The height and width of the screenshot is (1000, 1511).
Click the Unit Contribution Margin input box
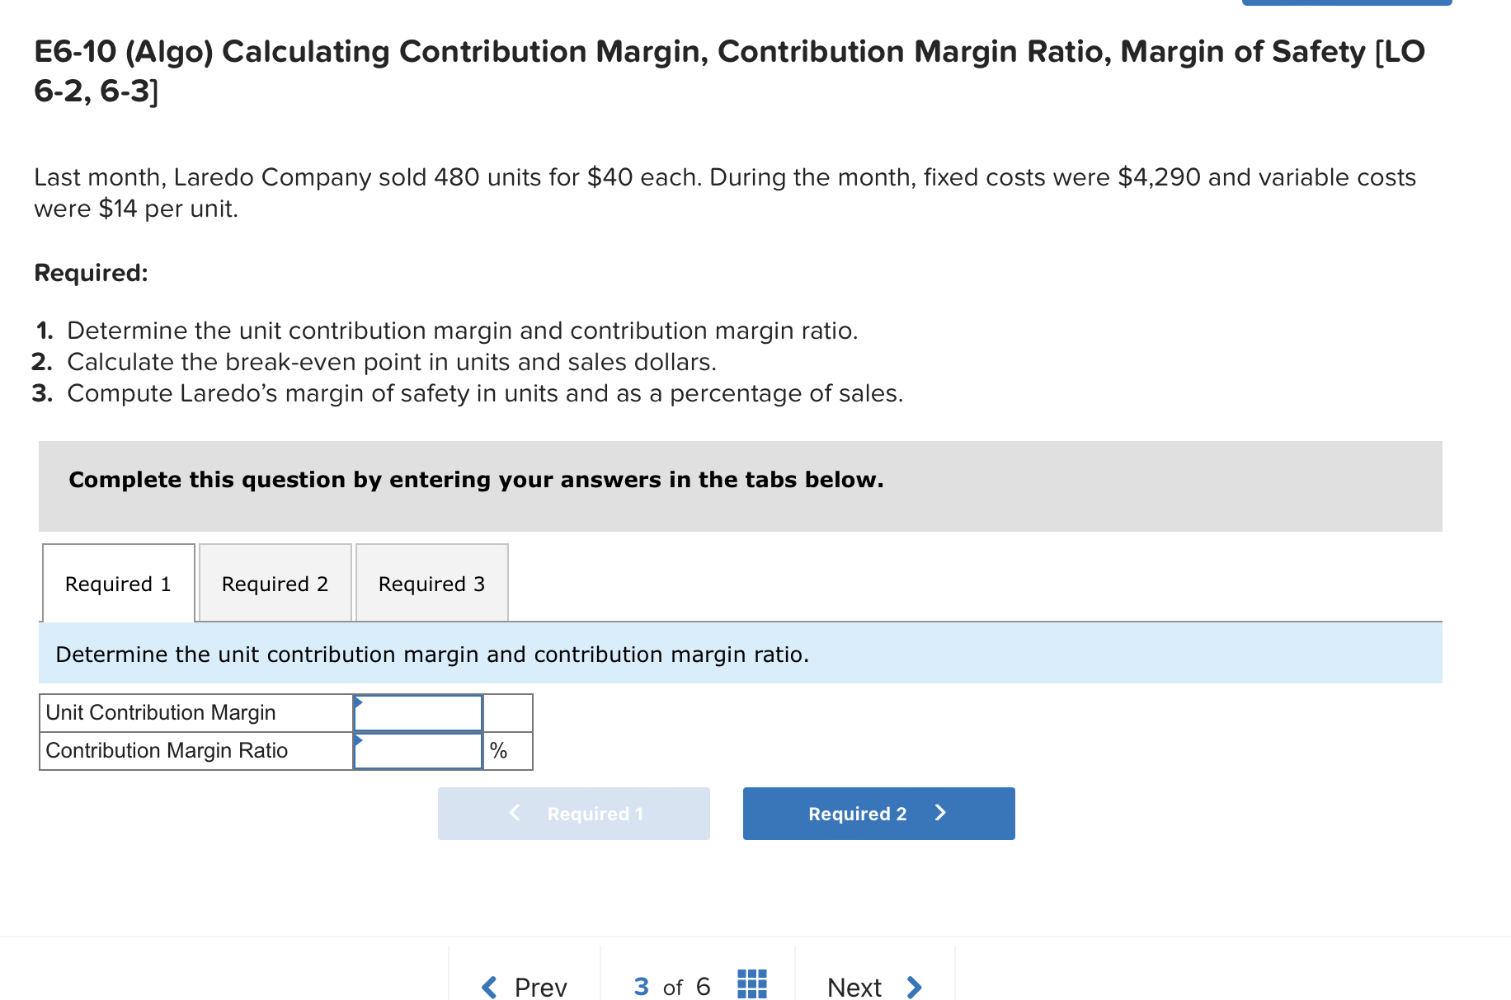point(417,712)
